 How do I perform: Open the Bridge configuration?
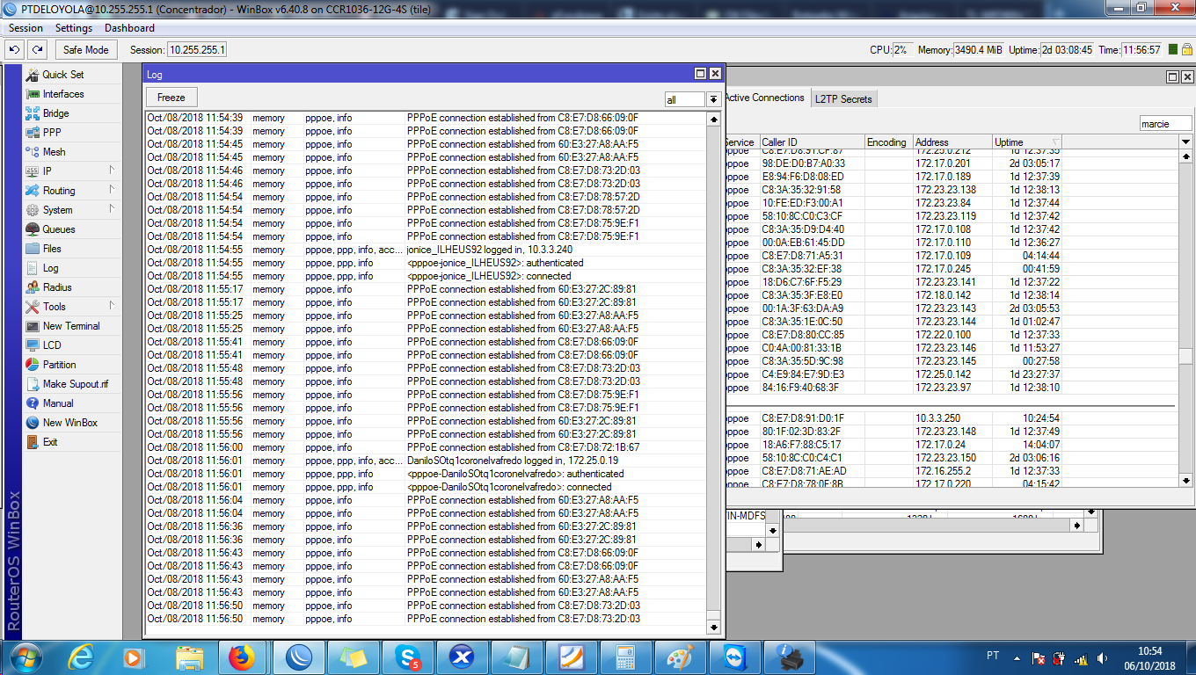point(55,113)
